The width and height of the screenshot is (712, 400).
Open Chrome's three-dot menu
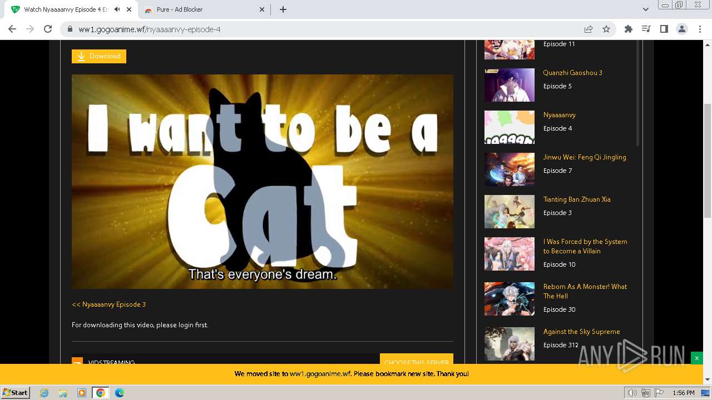click(x=700, y=29)
